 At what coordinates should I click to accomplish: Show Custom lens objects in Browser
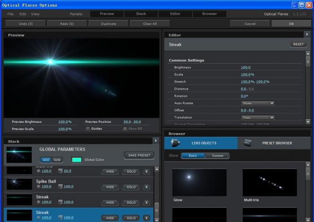click(218, 156)
